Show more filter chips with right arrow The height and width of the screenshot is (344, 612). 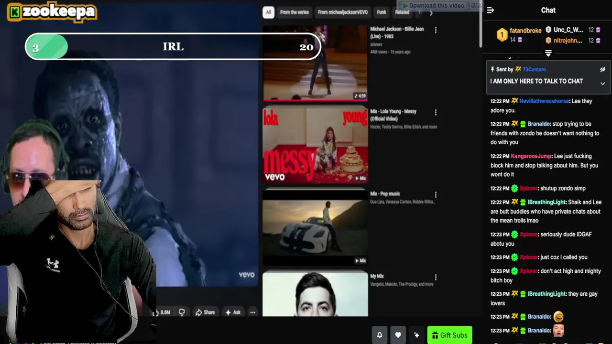431,13
